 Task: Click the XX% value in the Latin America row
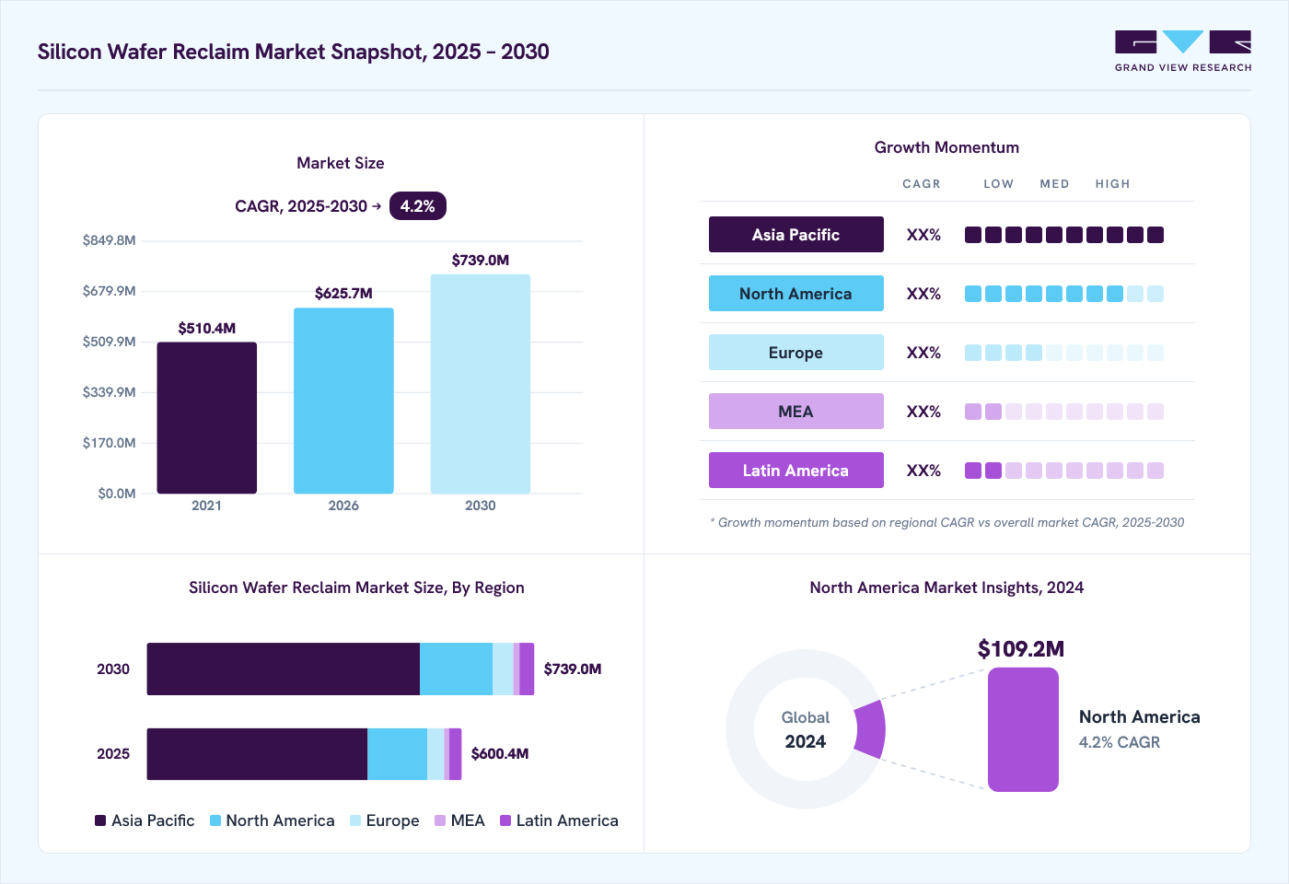(923, 471)
